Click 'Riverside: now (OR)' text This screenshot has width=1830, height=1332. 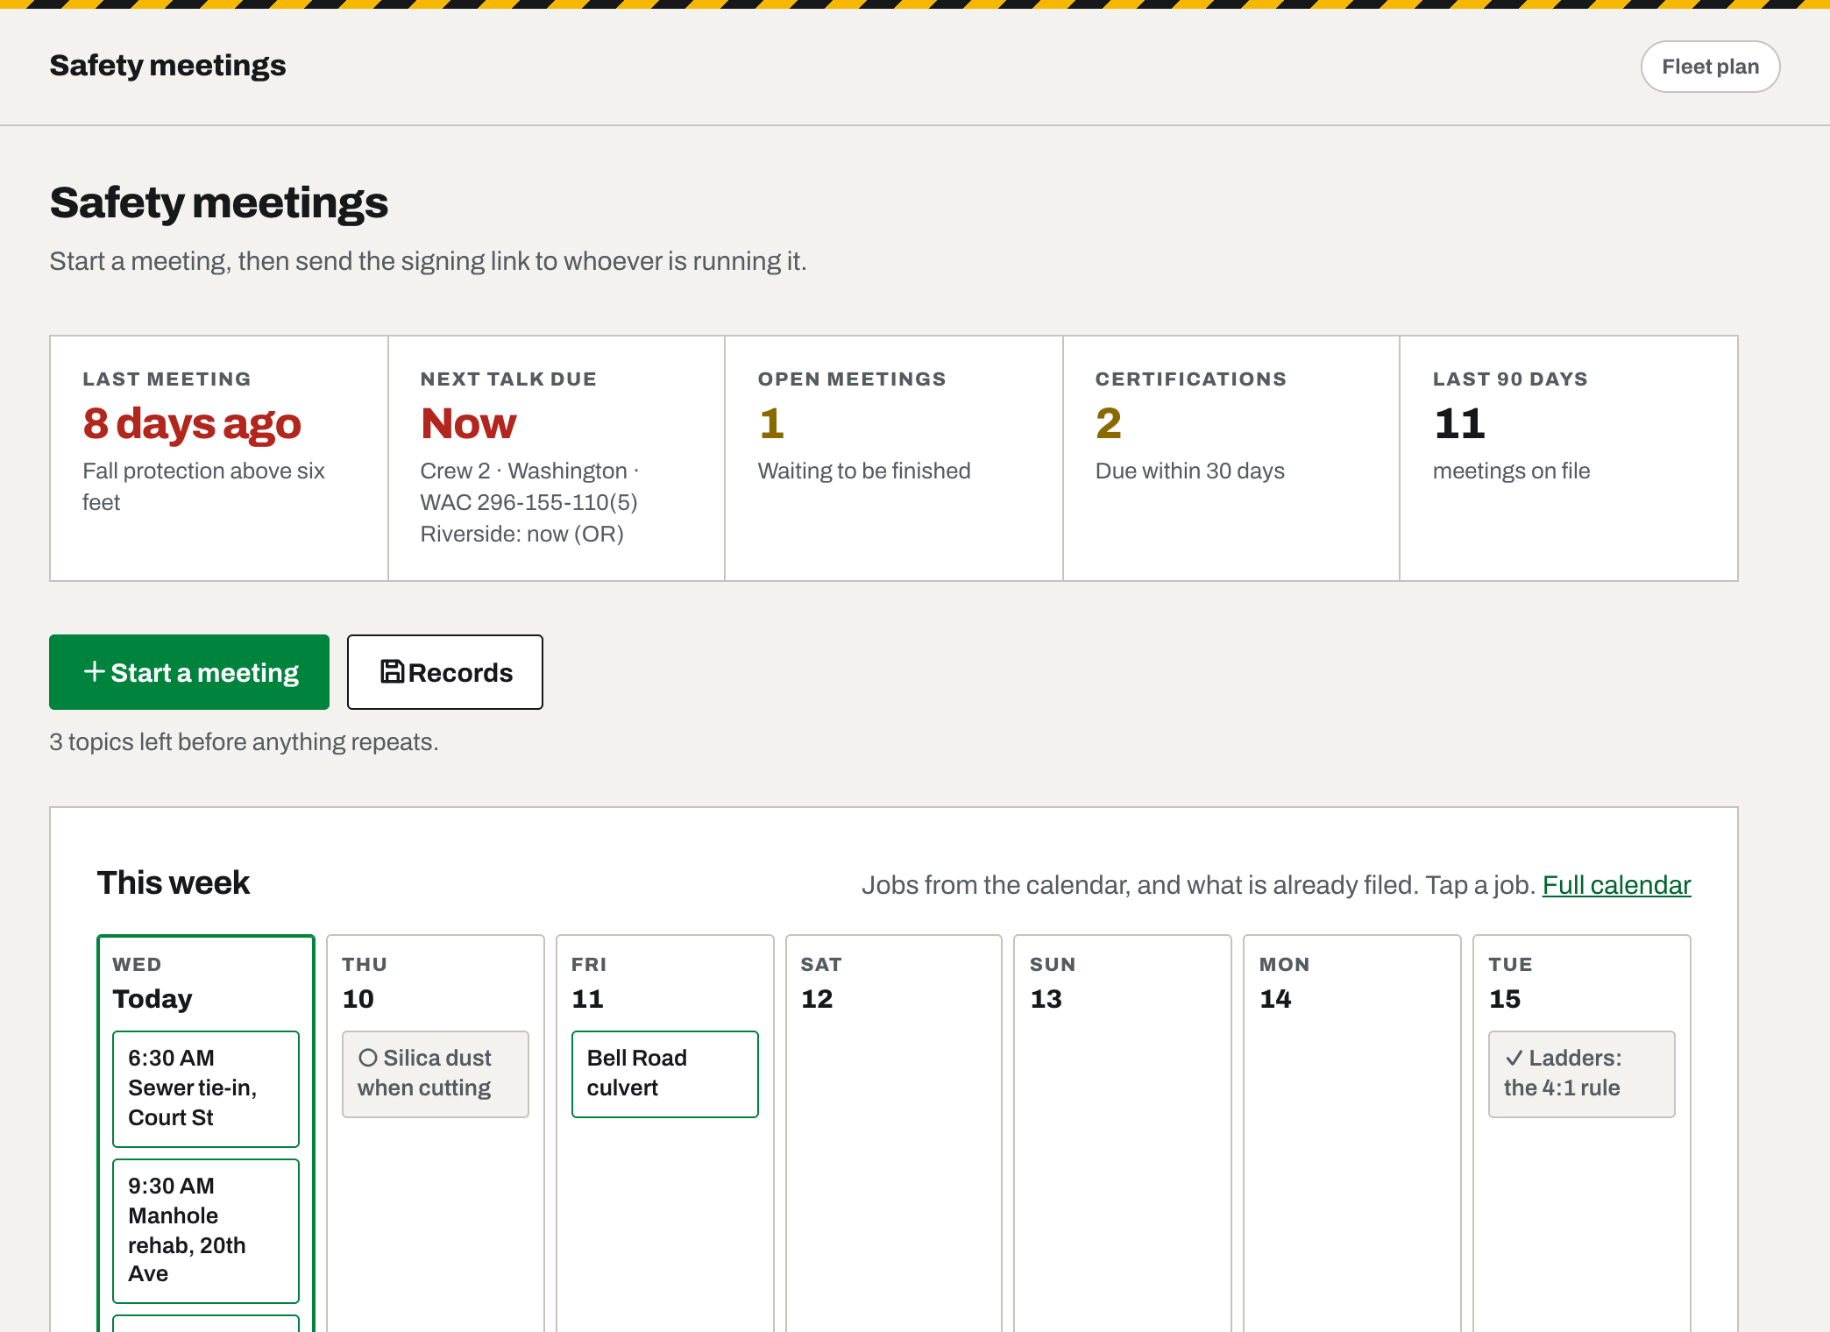click(521, 534)
